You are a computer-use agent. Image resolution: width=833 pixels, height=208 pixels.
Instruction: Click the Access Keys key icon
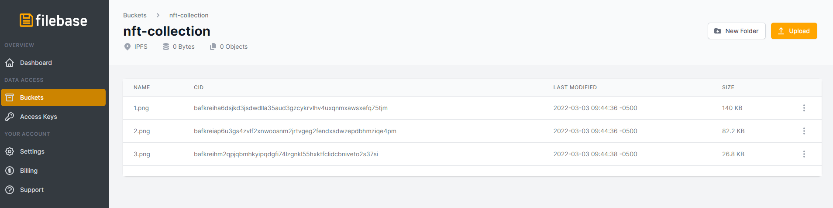pos(10,117)
